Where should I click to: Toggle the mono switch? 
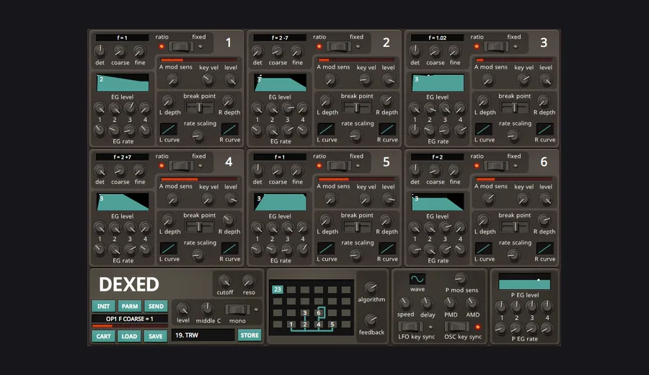point(237,309)
